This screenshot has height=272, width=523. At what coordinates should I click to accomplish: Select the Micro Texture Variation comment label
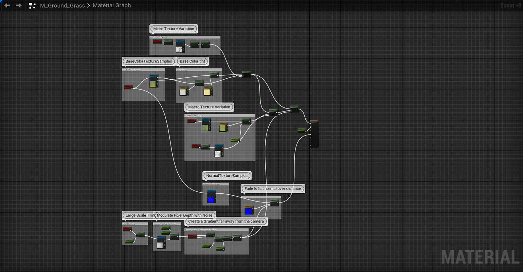[174, 29]
